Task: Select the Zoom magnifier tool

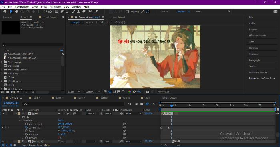Action: tap(22, 12)
